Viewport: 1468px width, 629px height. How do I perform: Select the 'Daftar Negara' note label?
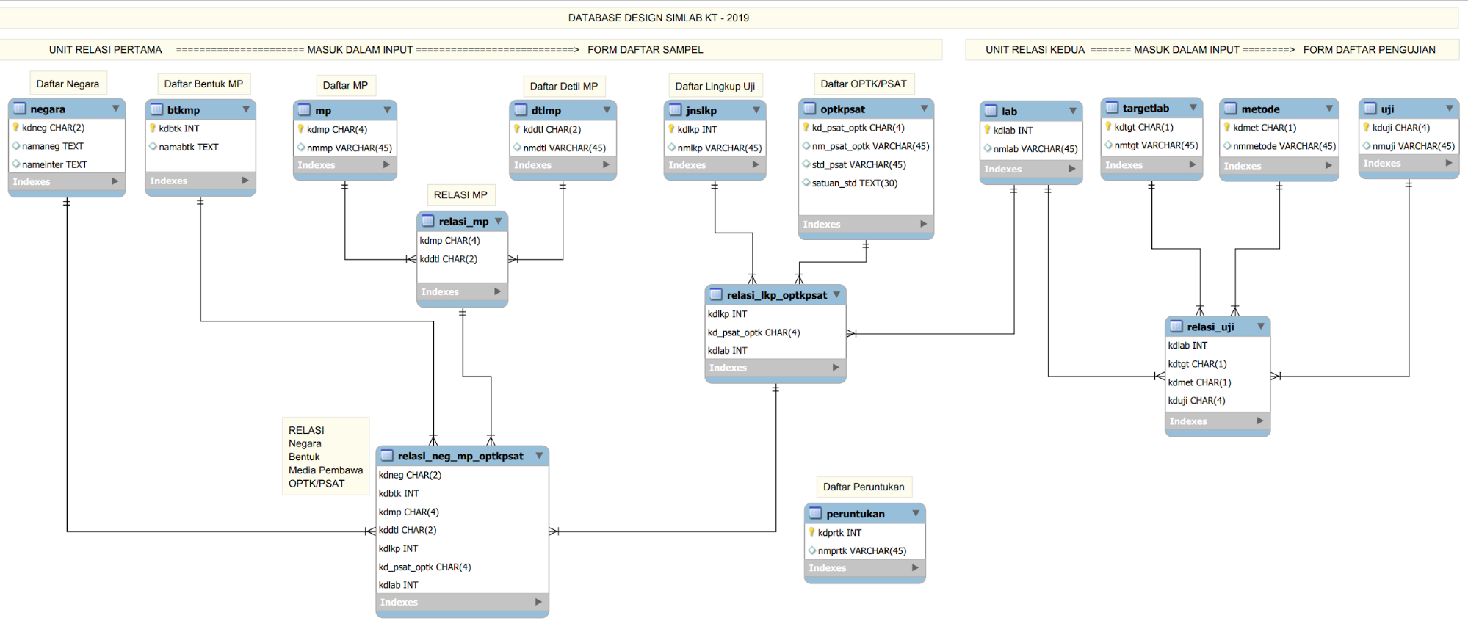[68, 84]
